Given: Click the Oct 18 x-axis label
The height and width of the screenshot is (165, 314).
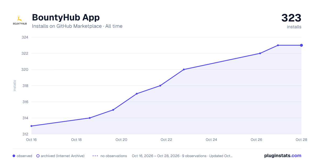Looking at the screenshot, I should [x=76, y=140].
